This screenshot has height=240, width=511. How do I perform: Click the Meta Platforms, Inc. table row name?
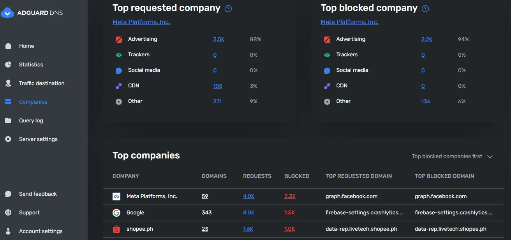152,197
